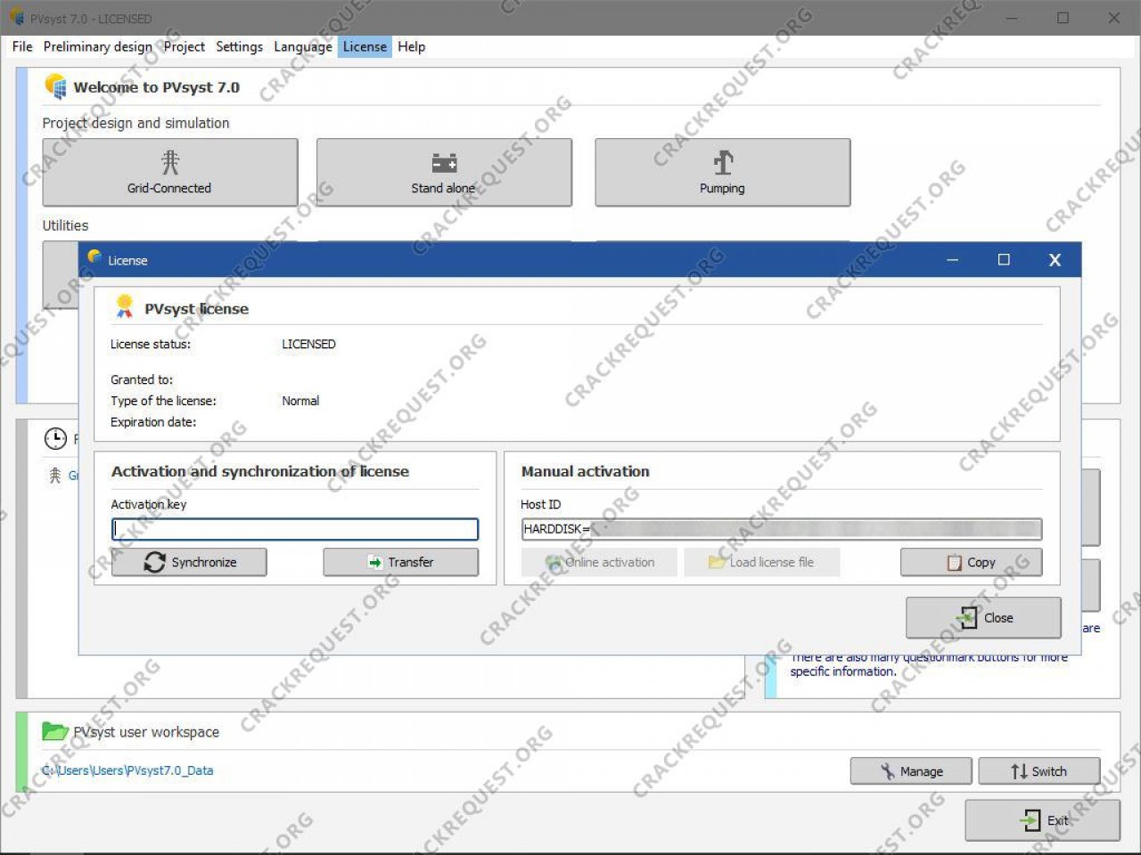
Task: Click the Transfer button
Action: coord(400,562)
